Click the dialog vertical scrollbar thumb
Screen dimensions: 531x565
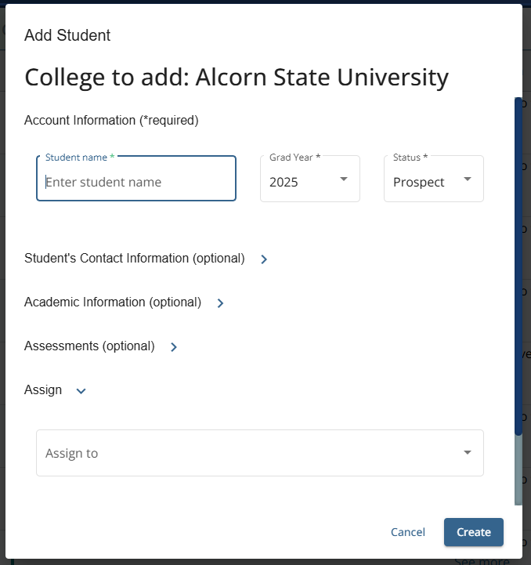518,266
